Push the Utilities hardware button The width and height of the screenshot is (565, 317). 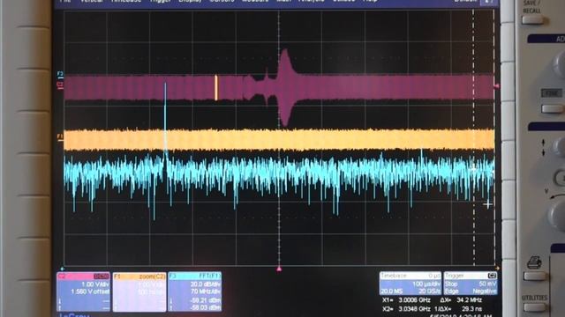[x=534, y=307]
